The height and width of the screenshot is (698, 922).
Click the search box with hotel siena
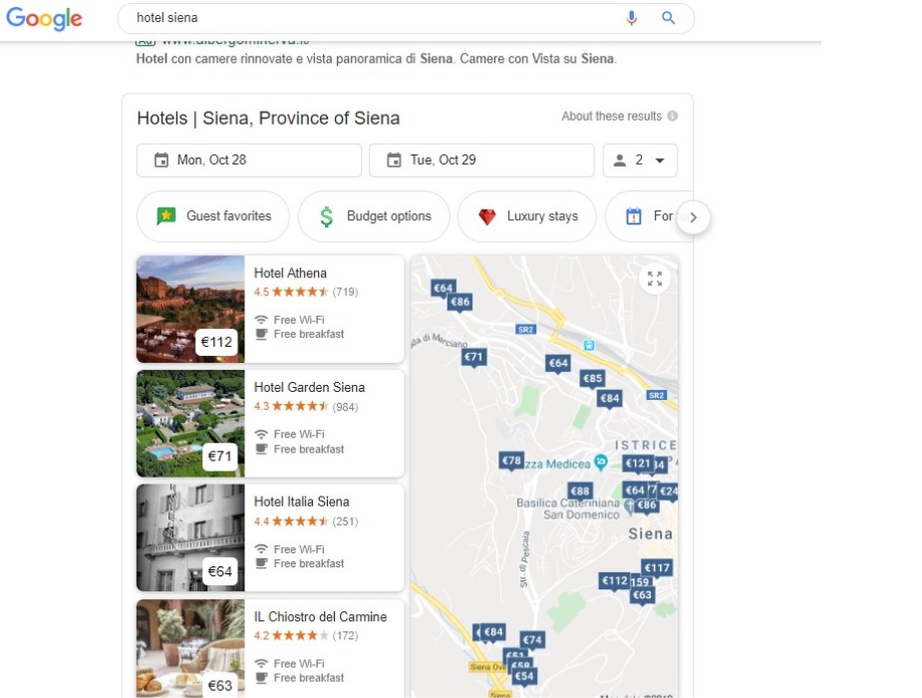(377, 18)
